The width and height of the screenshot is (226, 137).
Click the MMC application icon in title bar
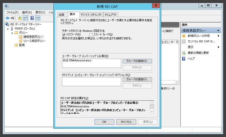tap(7, 6)
